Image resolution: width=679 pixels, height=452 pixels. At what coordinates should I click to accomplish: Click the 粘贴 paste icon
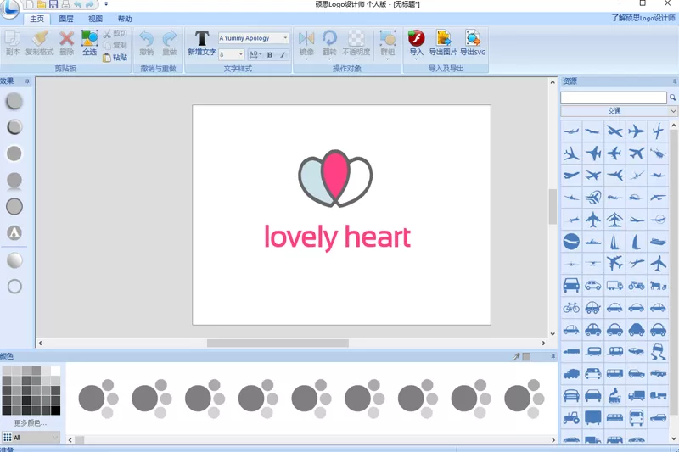pos(115,58)
